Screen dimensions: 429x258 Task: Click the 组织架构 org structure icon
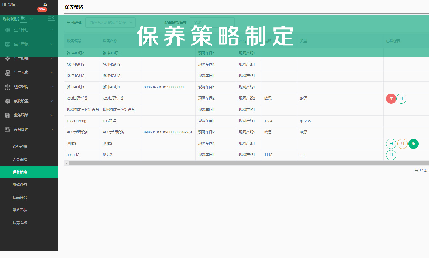(7, 87)
